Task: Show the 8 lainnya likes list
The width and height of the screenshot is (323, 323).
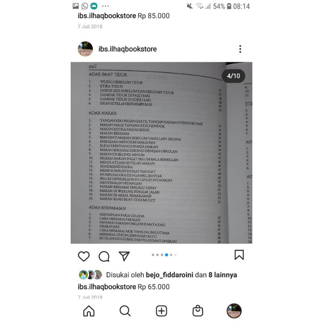Action: pyautogui.click(x=223, y=275)
